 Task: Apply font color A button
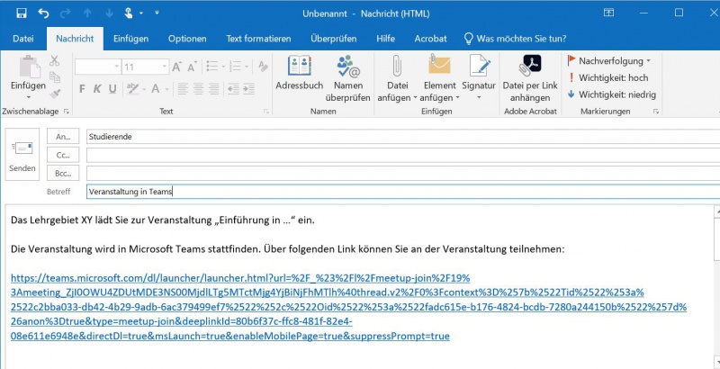156,88
